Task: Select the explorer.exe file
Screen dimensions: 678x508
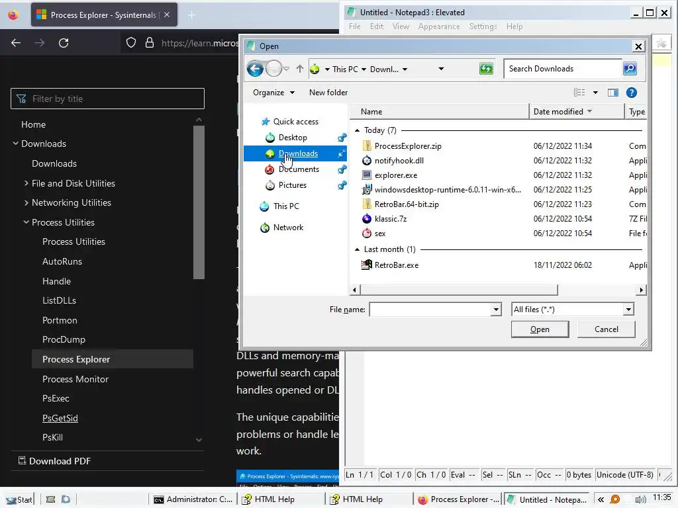Action: pos(396,175)
